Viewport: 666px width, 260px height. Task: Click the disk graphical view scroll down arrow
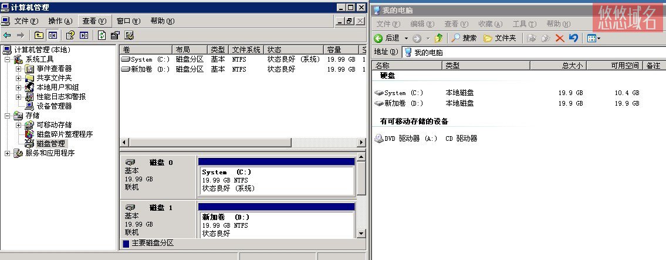(x=361, y=233)
